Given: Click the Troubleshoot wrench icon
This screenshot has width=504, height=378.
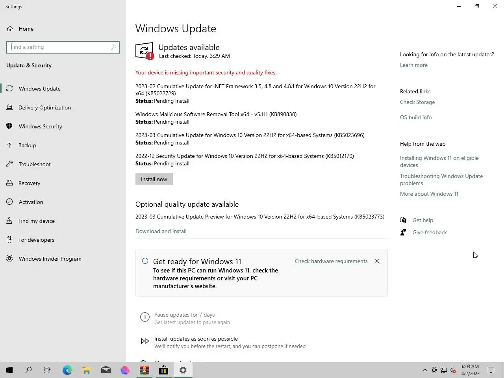Looking at the screenshot, I should (x=10, y=164).
